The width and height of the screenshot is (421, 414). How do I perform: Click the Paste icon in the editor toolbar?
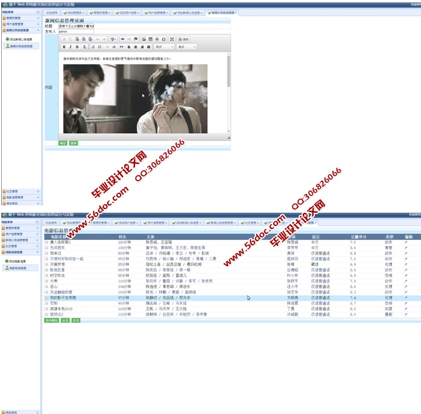tap(77, 39)
